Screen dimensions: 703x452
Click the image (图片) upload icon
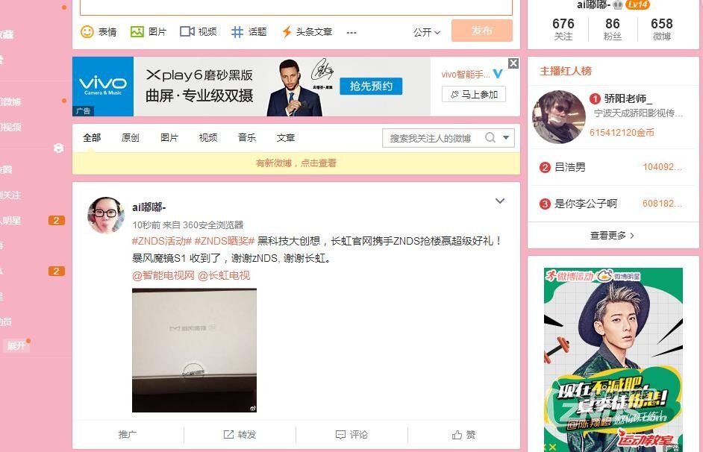[x=137, y=32]
